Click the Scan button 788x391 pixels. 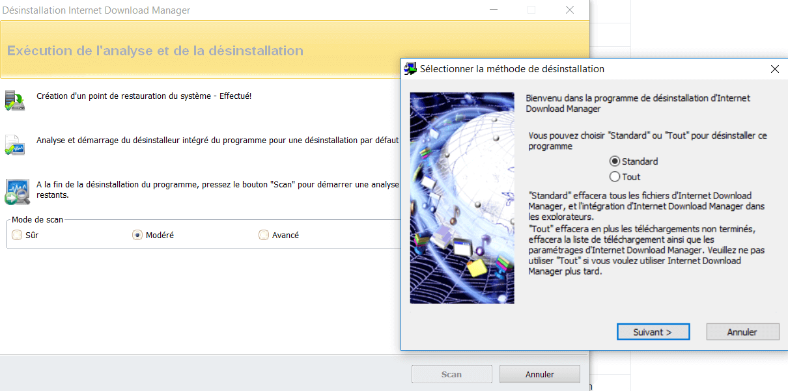451,374
